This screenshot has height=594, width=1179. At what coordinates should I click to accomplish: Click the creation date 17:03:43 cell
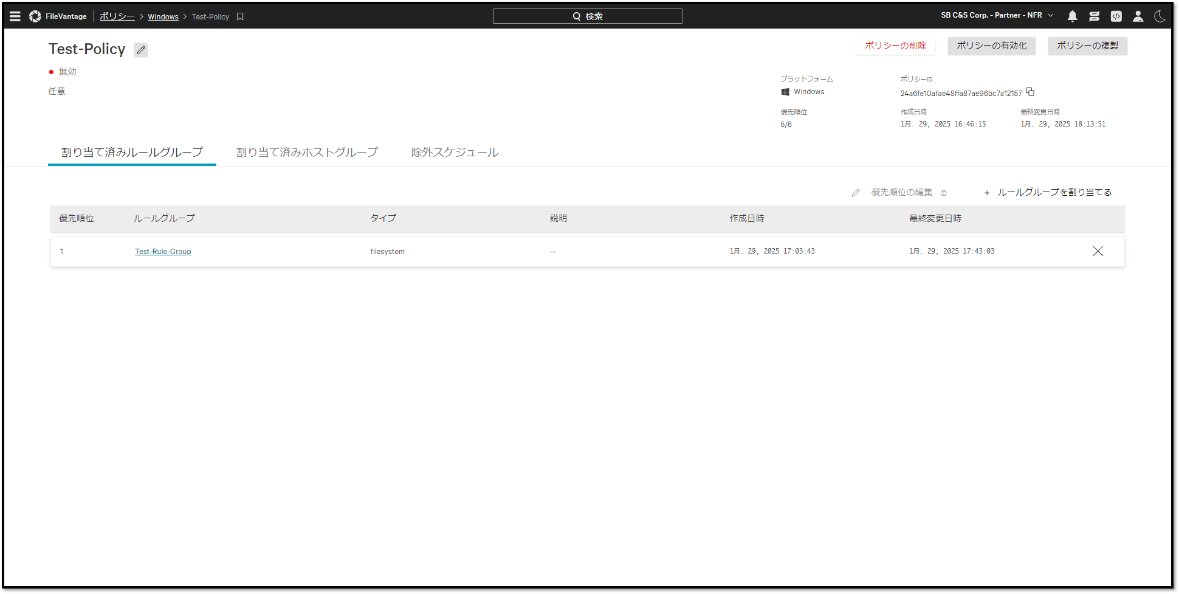[772, 251]
